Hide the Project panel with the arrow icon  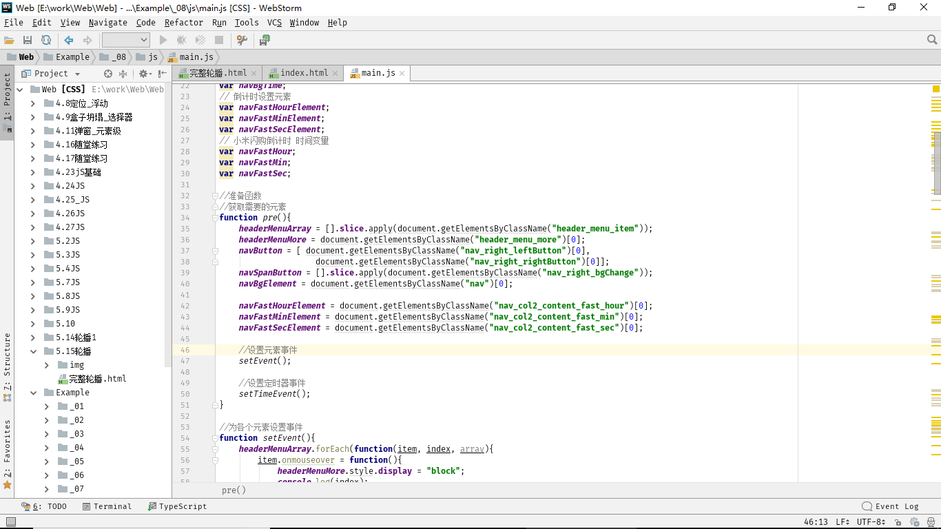[162, 74]
